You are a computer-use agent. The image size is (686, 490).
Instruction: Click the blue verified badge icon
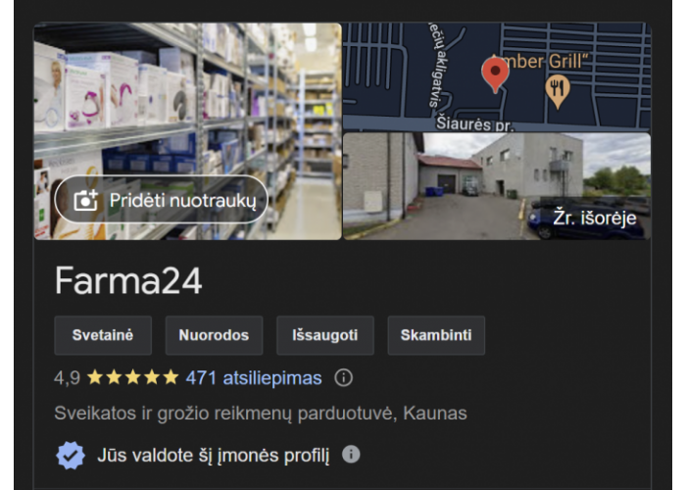(x=71, y=456)
